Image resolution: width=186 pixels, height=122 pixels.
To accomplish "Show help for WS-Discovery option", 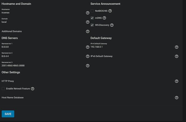I will pyautogui.click(x=112, y=25).
